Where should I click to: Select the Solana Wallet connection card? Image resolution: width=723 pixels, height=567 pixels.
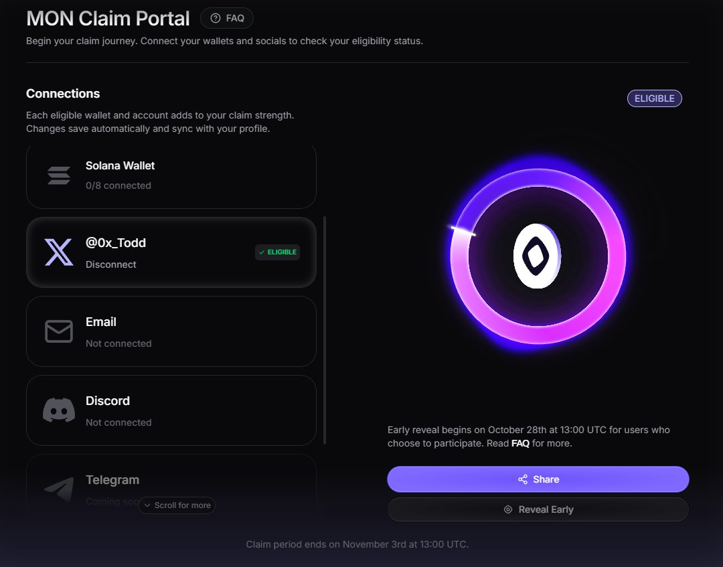[171, 175]
